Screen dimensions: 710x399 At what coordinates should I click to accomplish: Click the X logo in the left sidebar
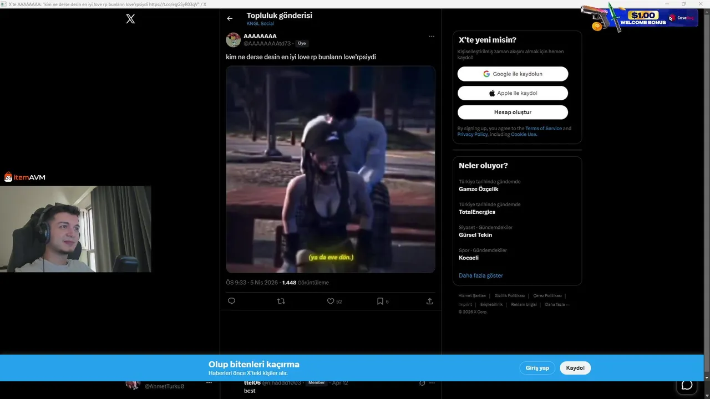(x=130, y=19)
